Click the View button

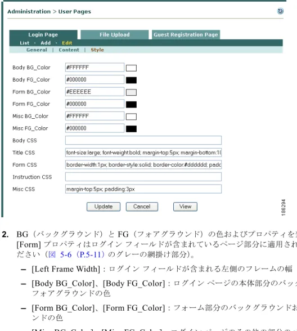(185, 207)
